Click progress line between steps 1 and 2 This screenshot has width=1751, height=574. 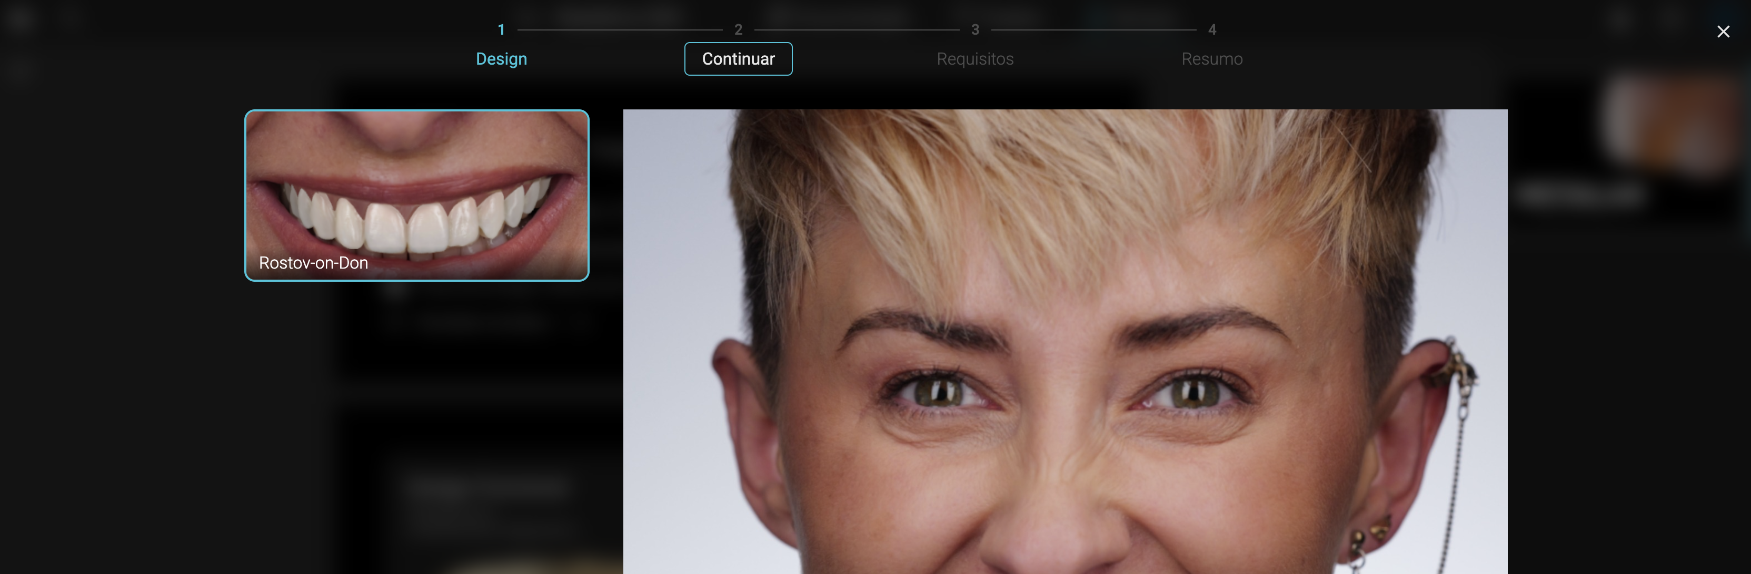pyautogui.click(x=619, y=30)
